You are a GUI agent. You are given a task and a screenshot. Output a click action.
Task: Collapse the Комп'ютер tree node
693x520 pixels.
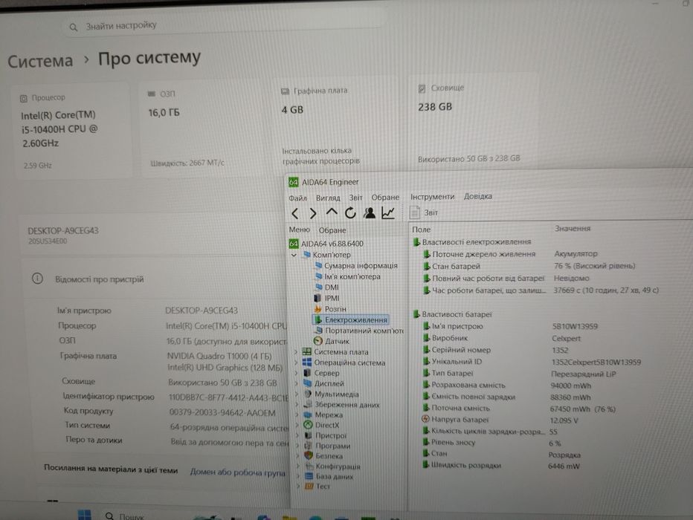tap(294, 255)
